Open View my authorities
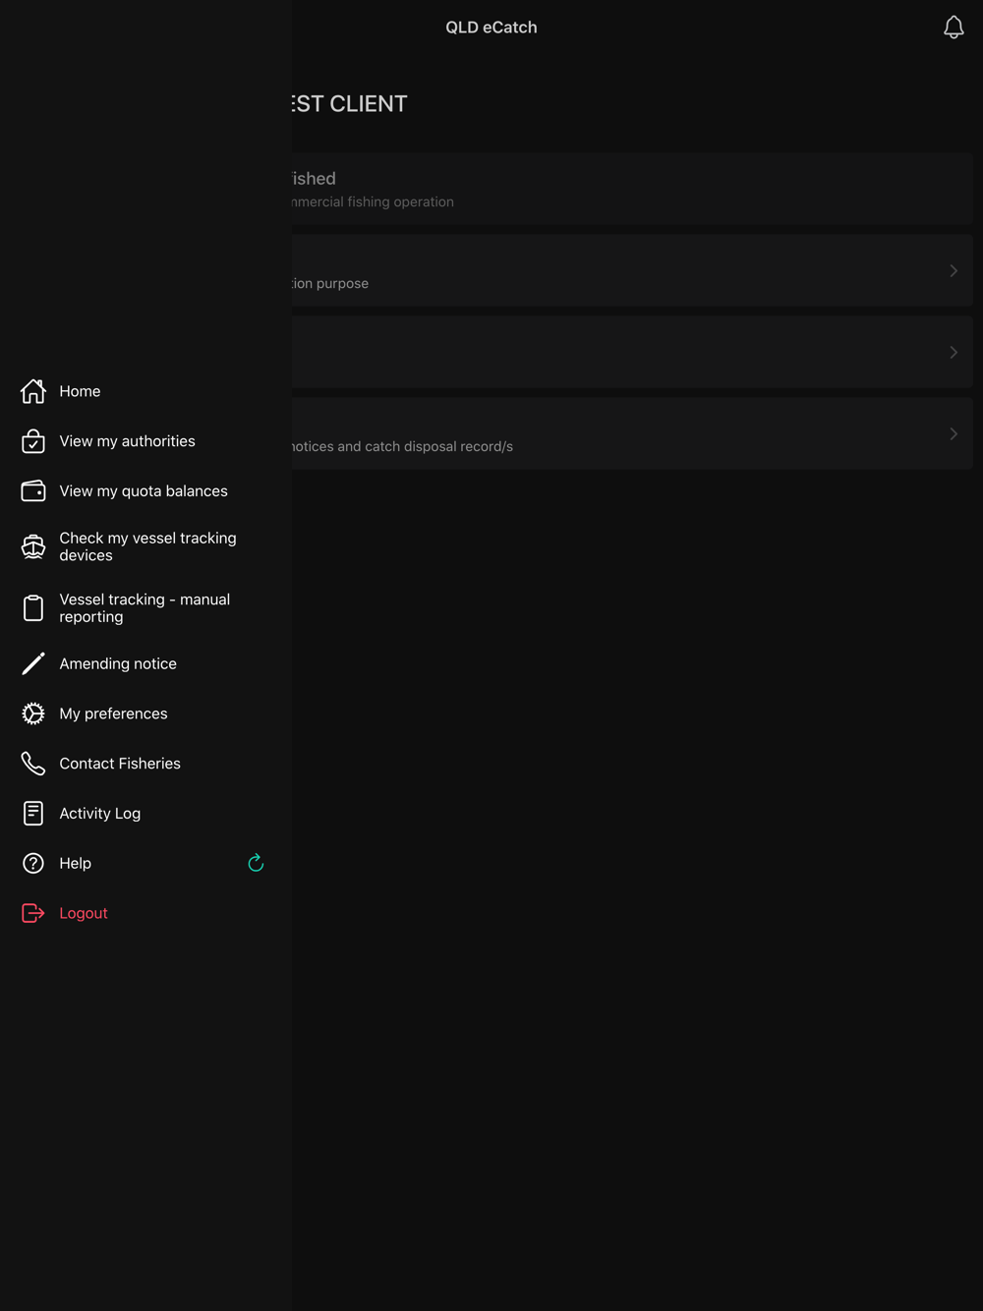Viewport: 983px width, 1311px height. tap(145, 441)
